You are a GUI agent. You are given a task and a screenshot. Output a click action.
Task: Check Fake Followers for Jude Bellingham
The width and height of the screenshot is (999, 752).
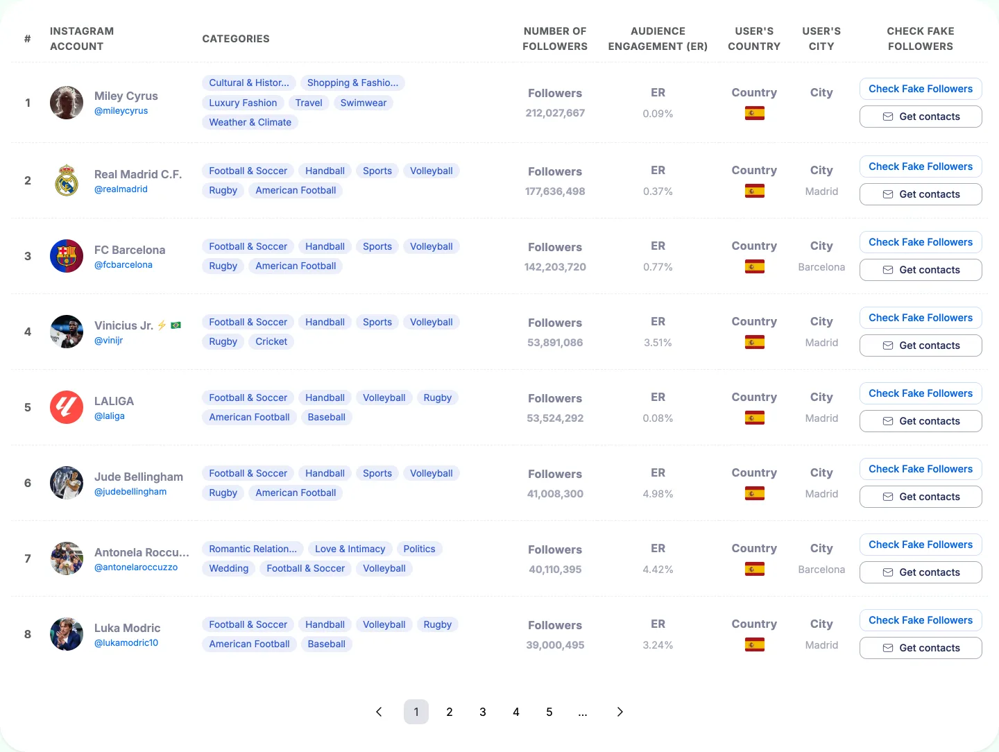tap(921, 469)
